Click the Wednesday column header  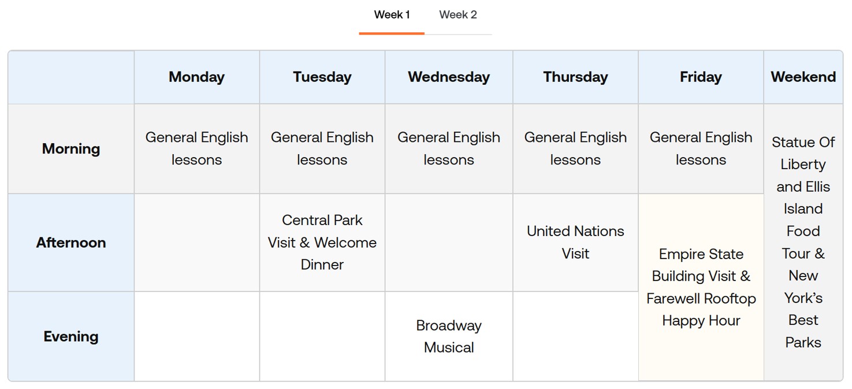[448, 77]
